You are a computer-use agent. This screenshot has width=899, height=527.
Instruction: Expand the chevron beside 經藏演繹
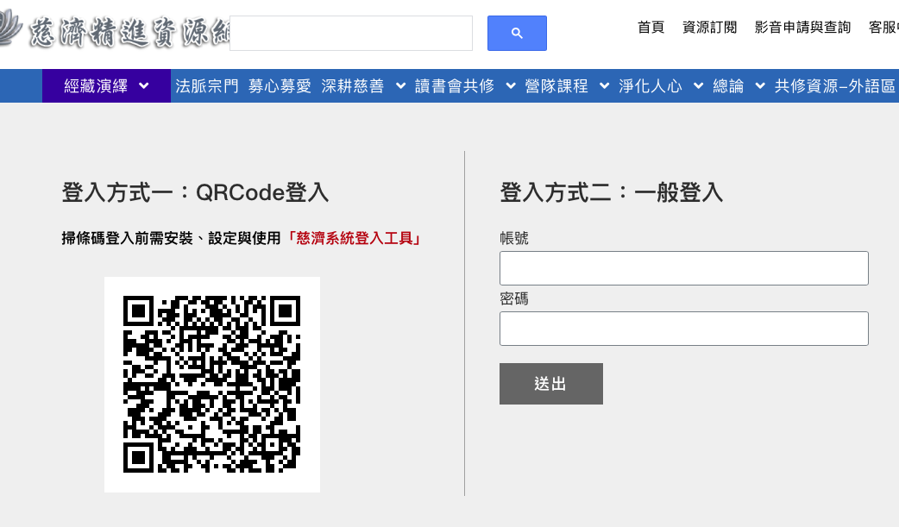pyautogui.click(x=144, y=86)
